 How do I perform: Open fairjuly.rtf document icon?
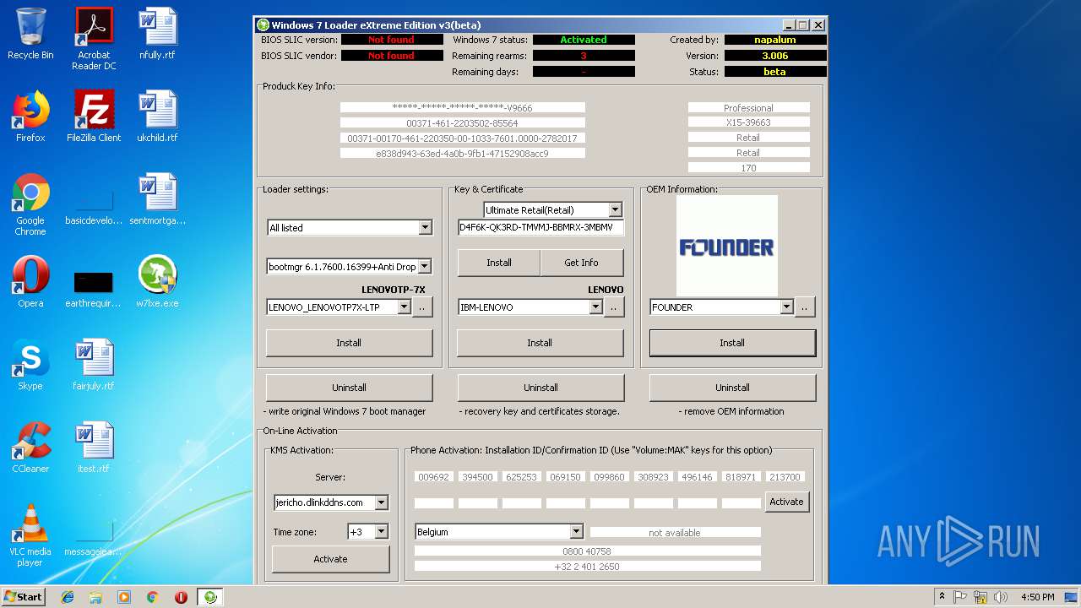[94, 365]
